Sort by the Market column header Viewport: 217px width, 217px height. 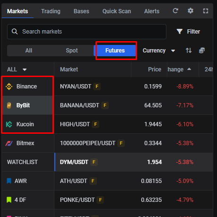[x=69, y=69]
